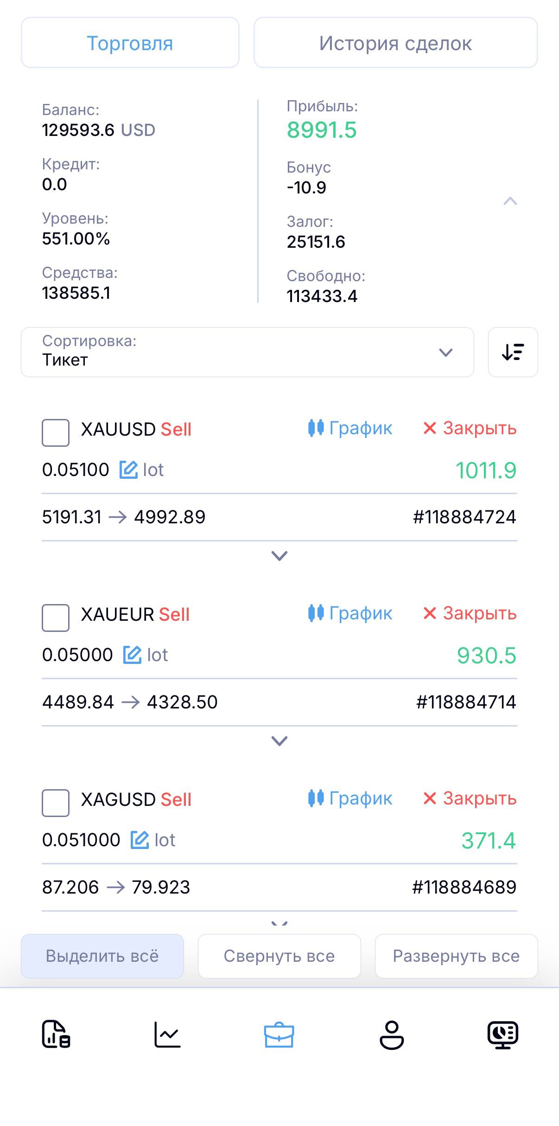The width and height of the screenshot is (559, 1126).
Task: Select the Торговля tab
Action: tap(130, 43)
